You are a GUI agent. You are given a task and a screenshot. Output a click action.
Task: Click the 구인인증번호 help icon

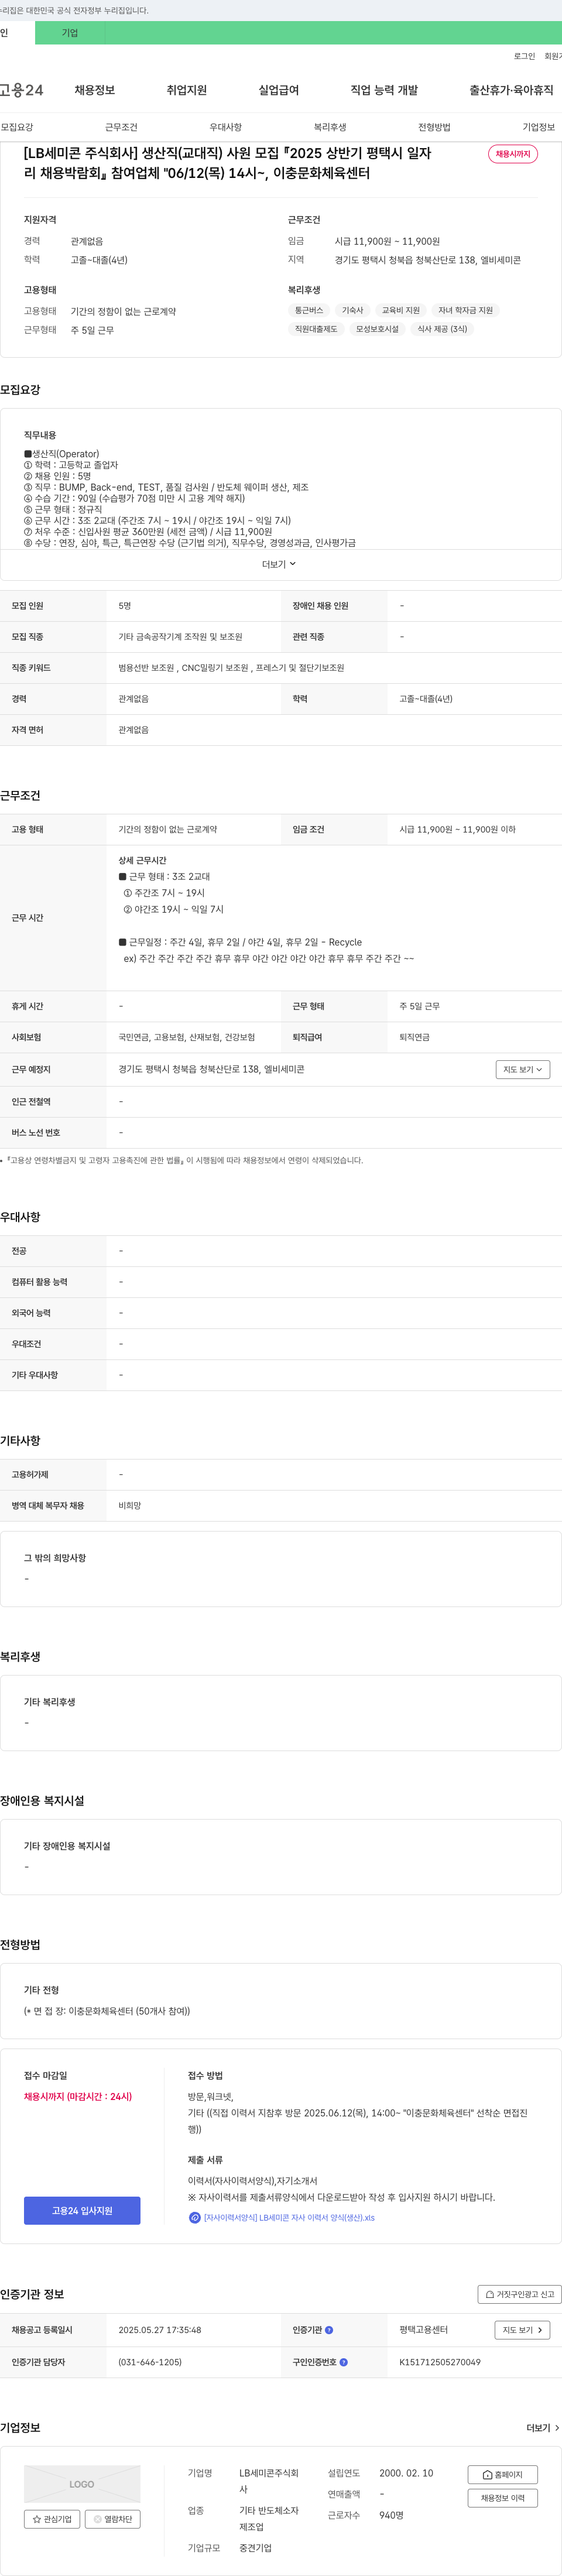tap(343, 2361)
